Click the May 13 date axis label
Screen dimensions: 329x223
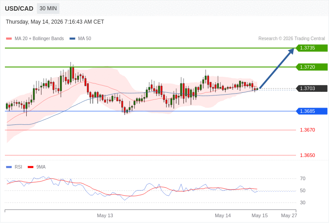[105, 215]
